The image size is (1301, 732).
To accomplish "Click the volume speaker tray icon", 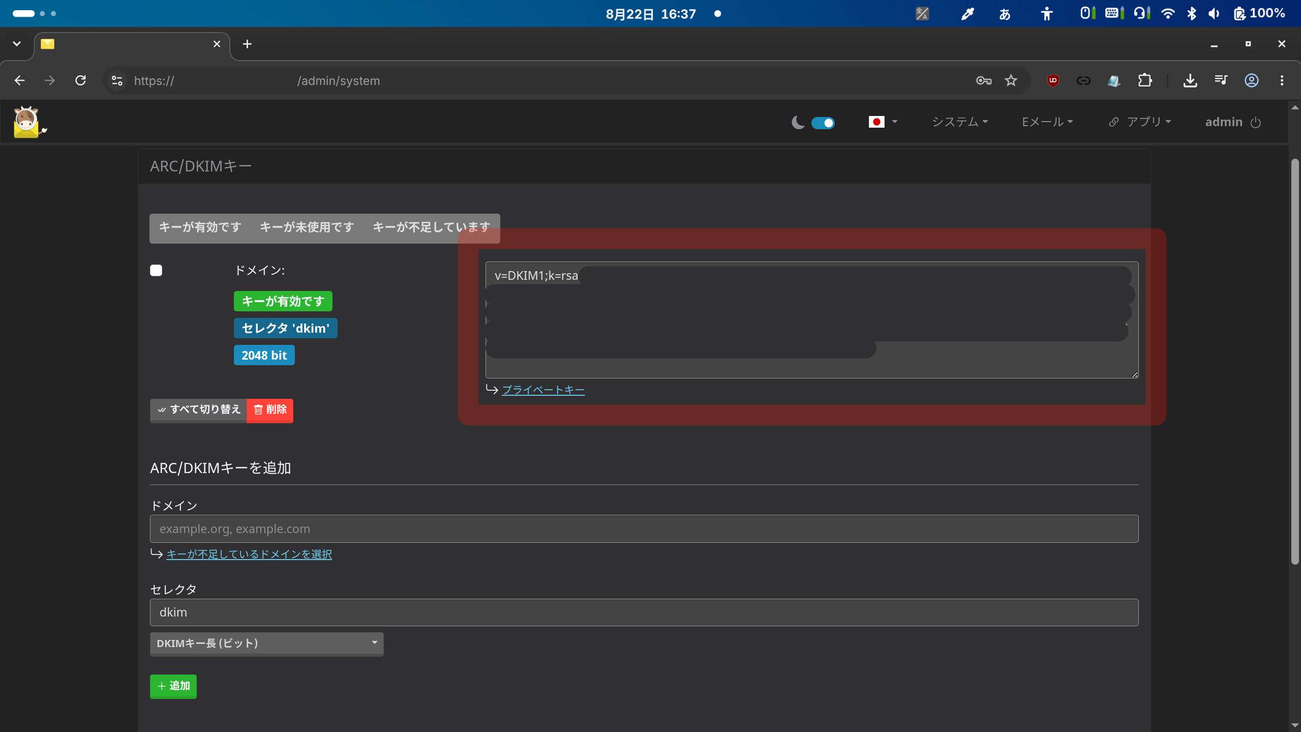I will pyautogui.click(x=1214, y=14).
